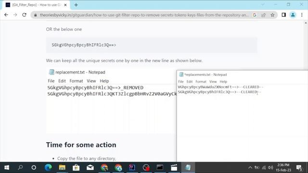The width and height of the screenshot is (308, 173).
Task: Click the 'OR the below one' text
Action: click(64, 29)
